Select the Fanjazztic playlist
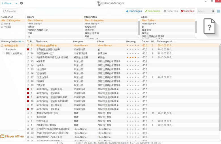The width and height of the screenshot is (221, 144). (12, 49)
